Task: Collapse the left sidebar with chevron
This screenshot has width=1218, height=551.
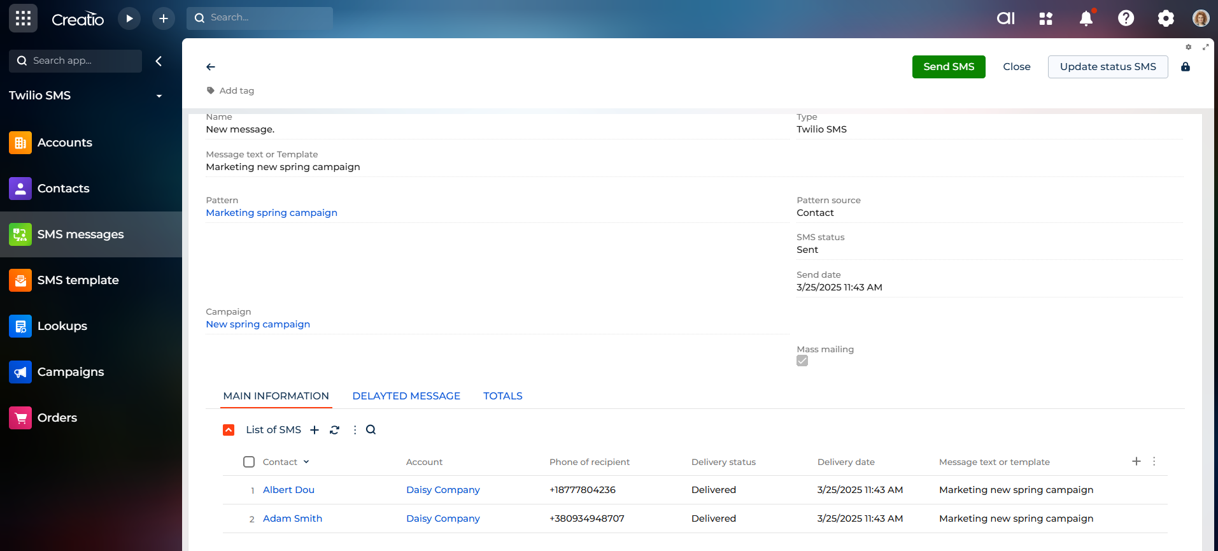Action: pyautogui.click(x=159, y=61)
